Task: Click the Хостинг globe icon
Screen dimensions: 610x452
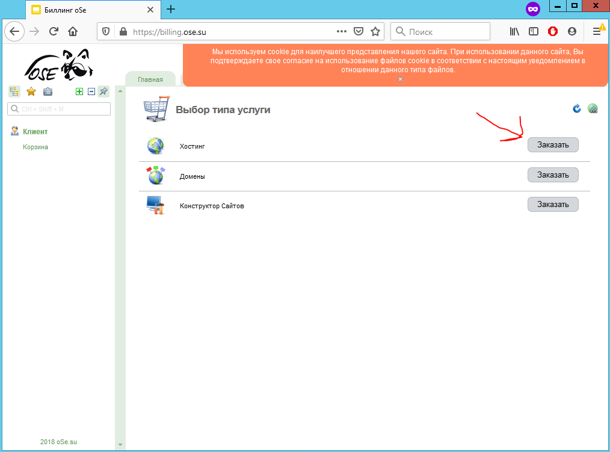Action: (x=156, y=146)
